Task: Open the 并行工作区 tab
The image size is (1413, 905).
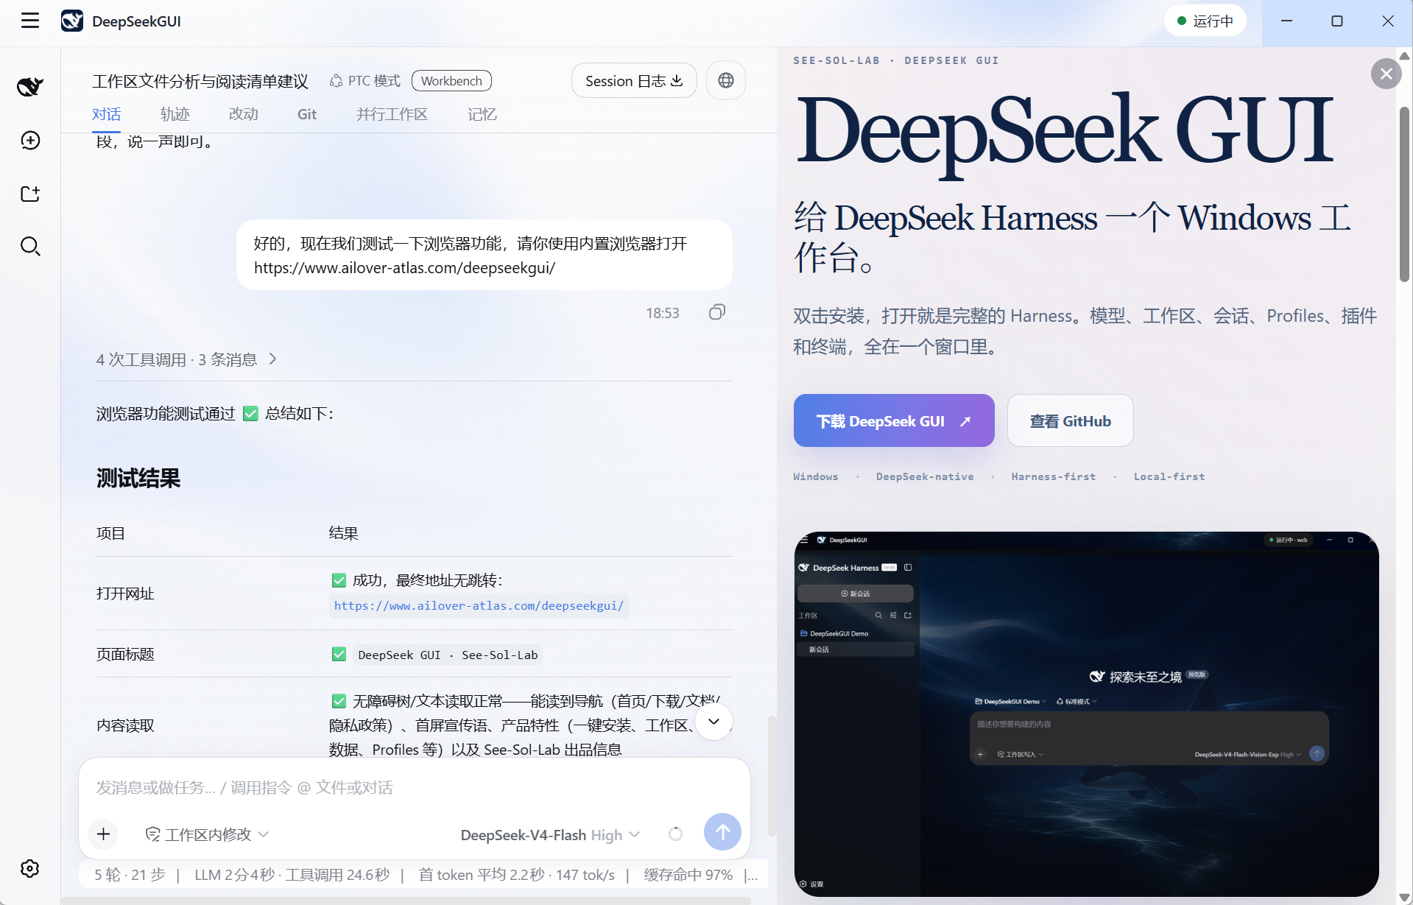Action: [x=392, y=114]
